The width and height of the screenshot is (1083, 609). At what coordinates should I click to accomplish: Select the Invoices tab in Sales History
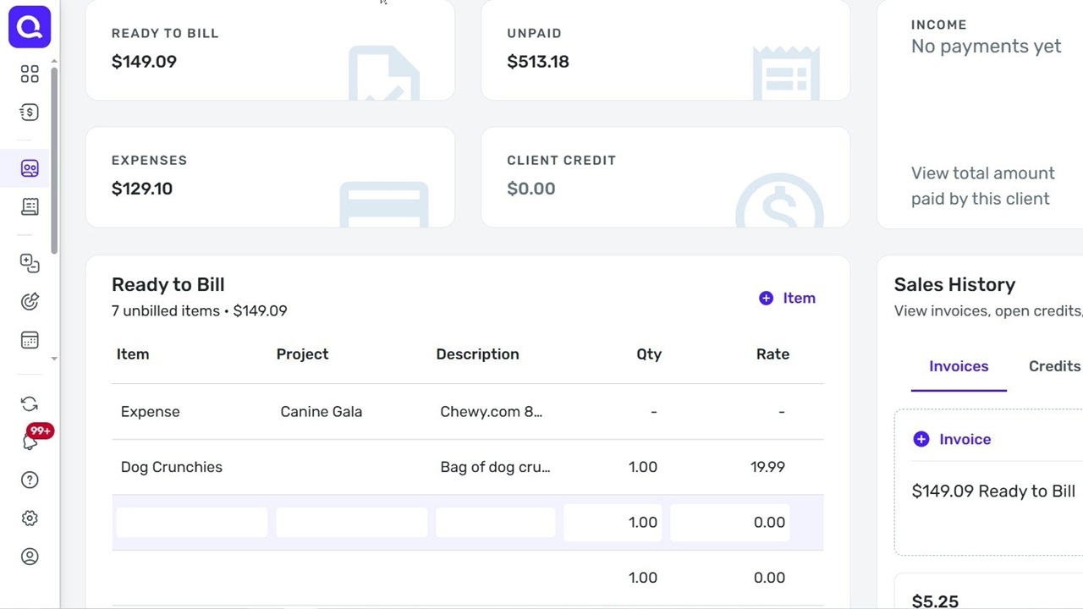959,366
